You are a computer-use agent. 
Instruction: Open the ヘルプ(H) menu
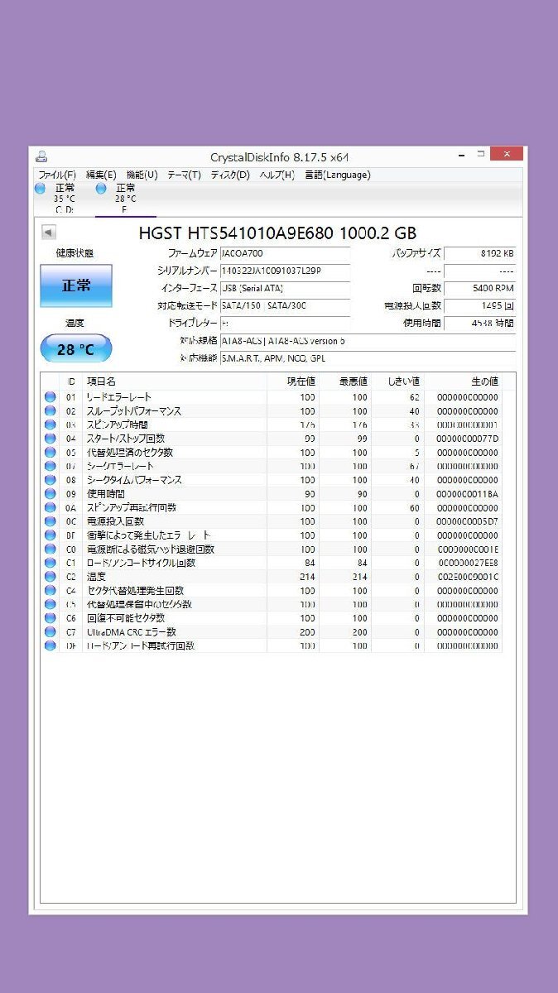pyautogui.click(x=277, y=175)
